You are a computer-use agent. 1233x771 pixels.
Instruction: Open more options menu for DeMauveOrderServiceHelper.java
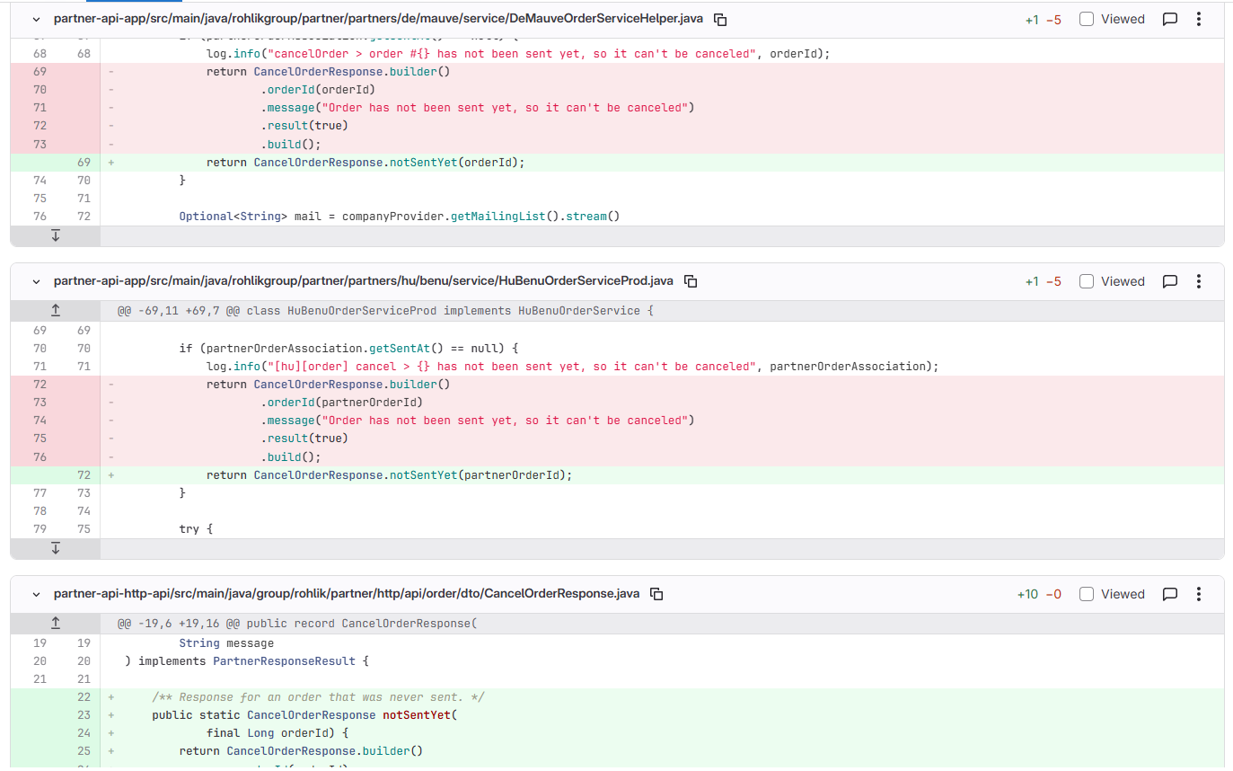coord(1198,19)
